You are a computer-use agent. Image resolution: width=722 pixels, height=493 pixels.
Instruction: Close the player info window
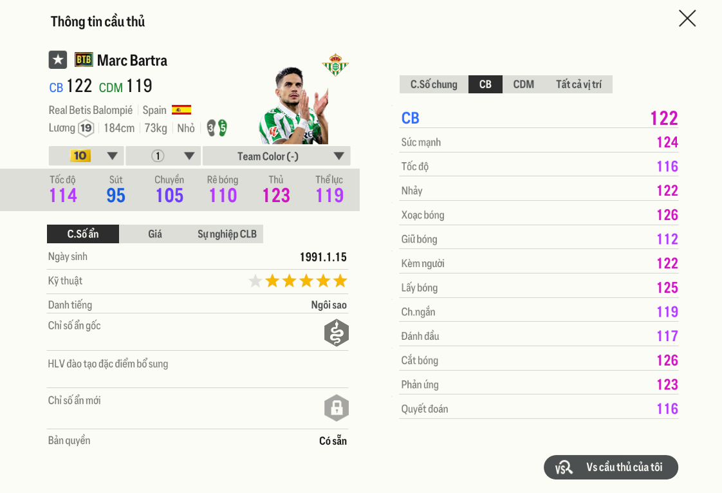(x=687, y=18)
